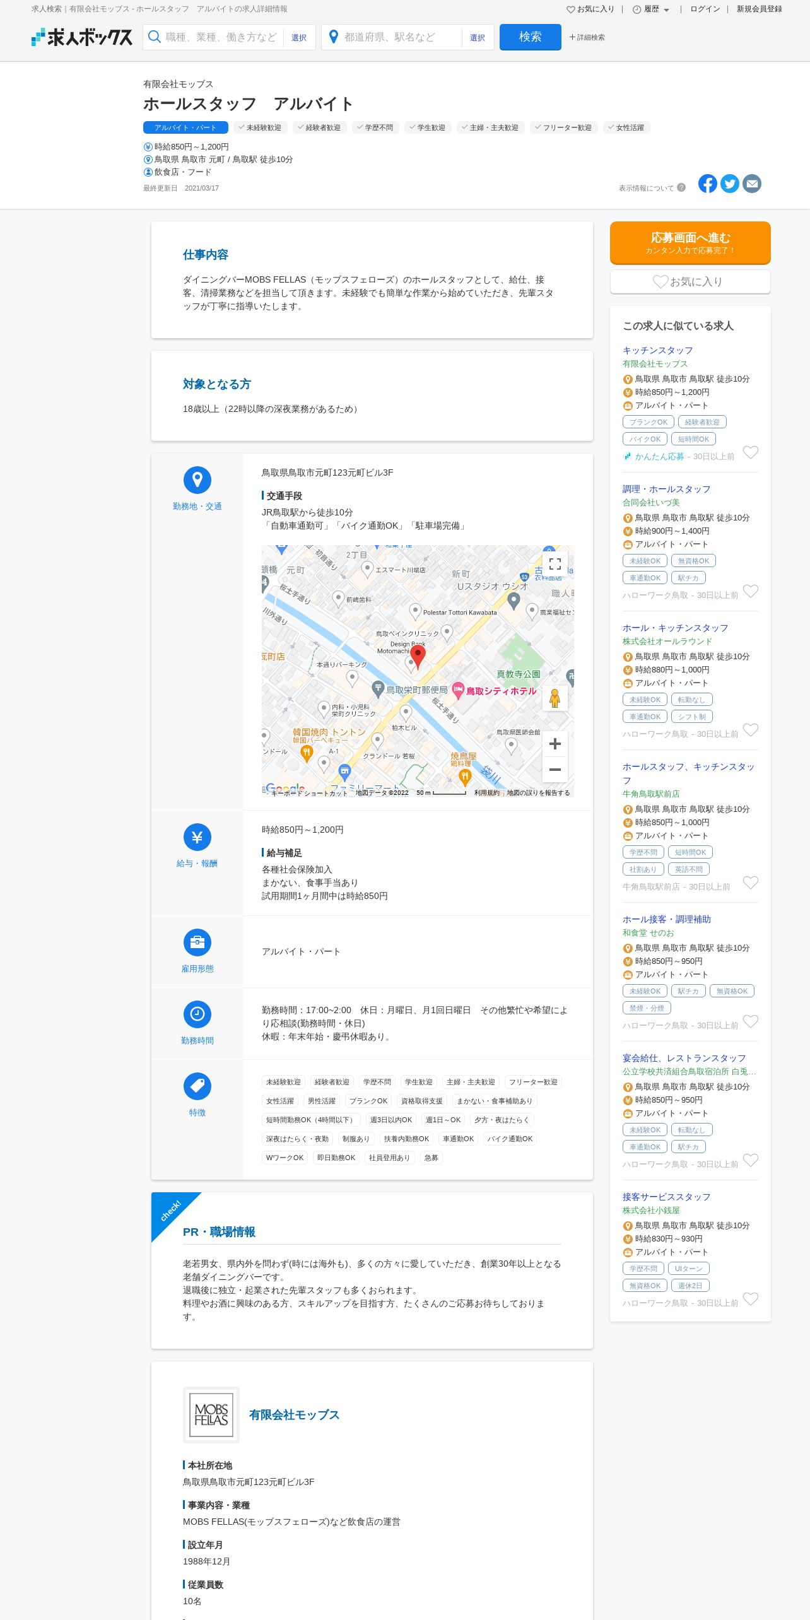
Task: Click the シフト制 tag on オールラウンド job
Action: (x=692, y=717)
